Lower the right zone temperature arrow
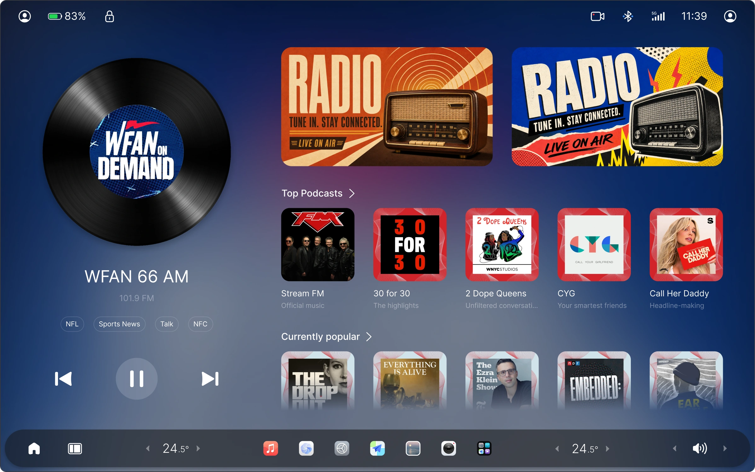Image resolution: width=755 pixels, height=472 pixels. click(x=557, y=448)
